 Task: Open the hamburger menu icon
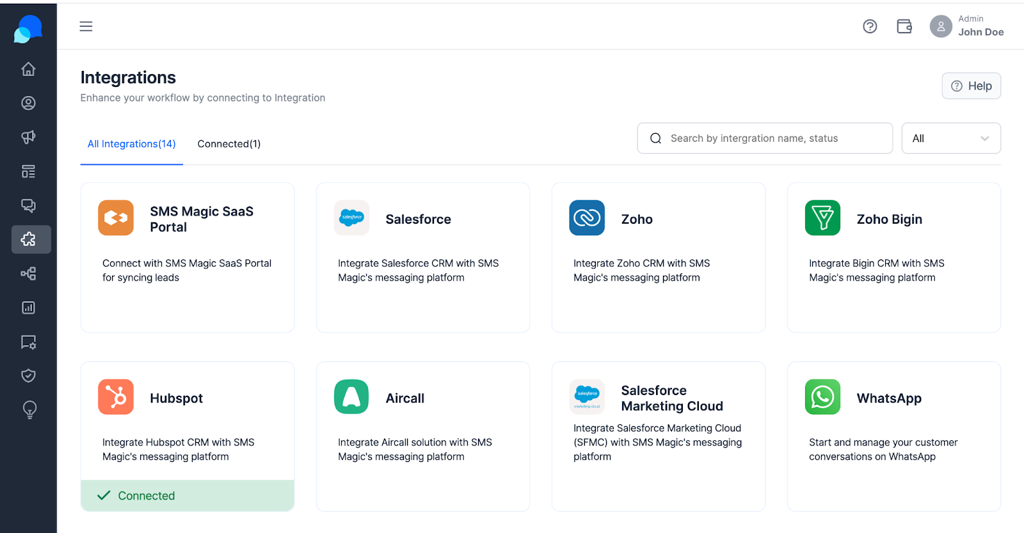pyautogui.click(x=86, y=26)
